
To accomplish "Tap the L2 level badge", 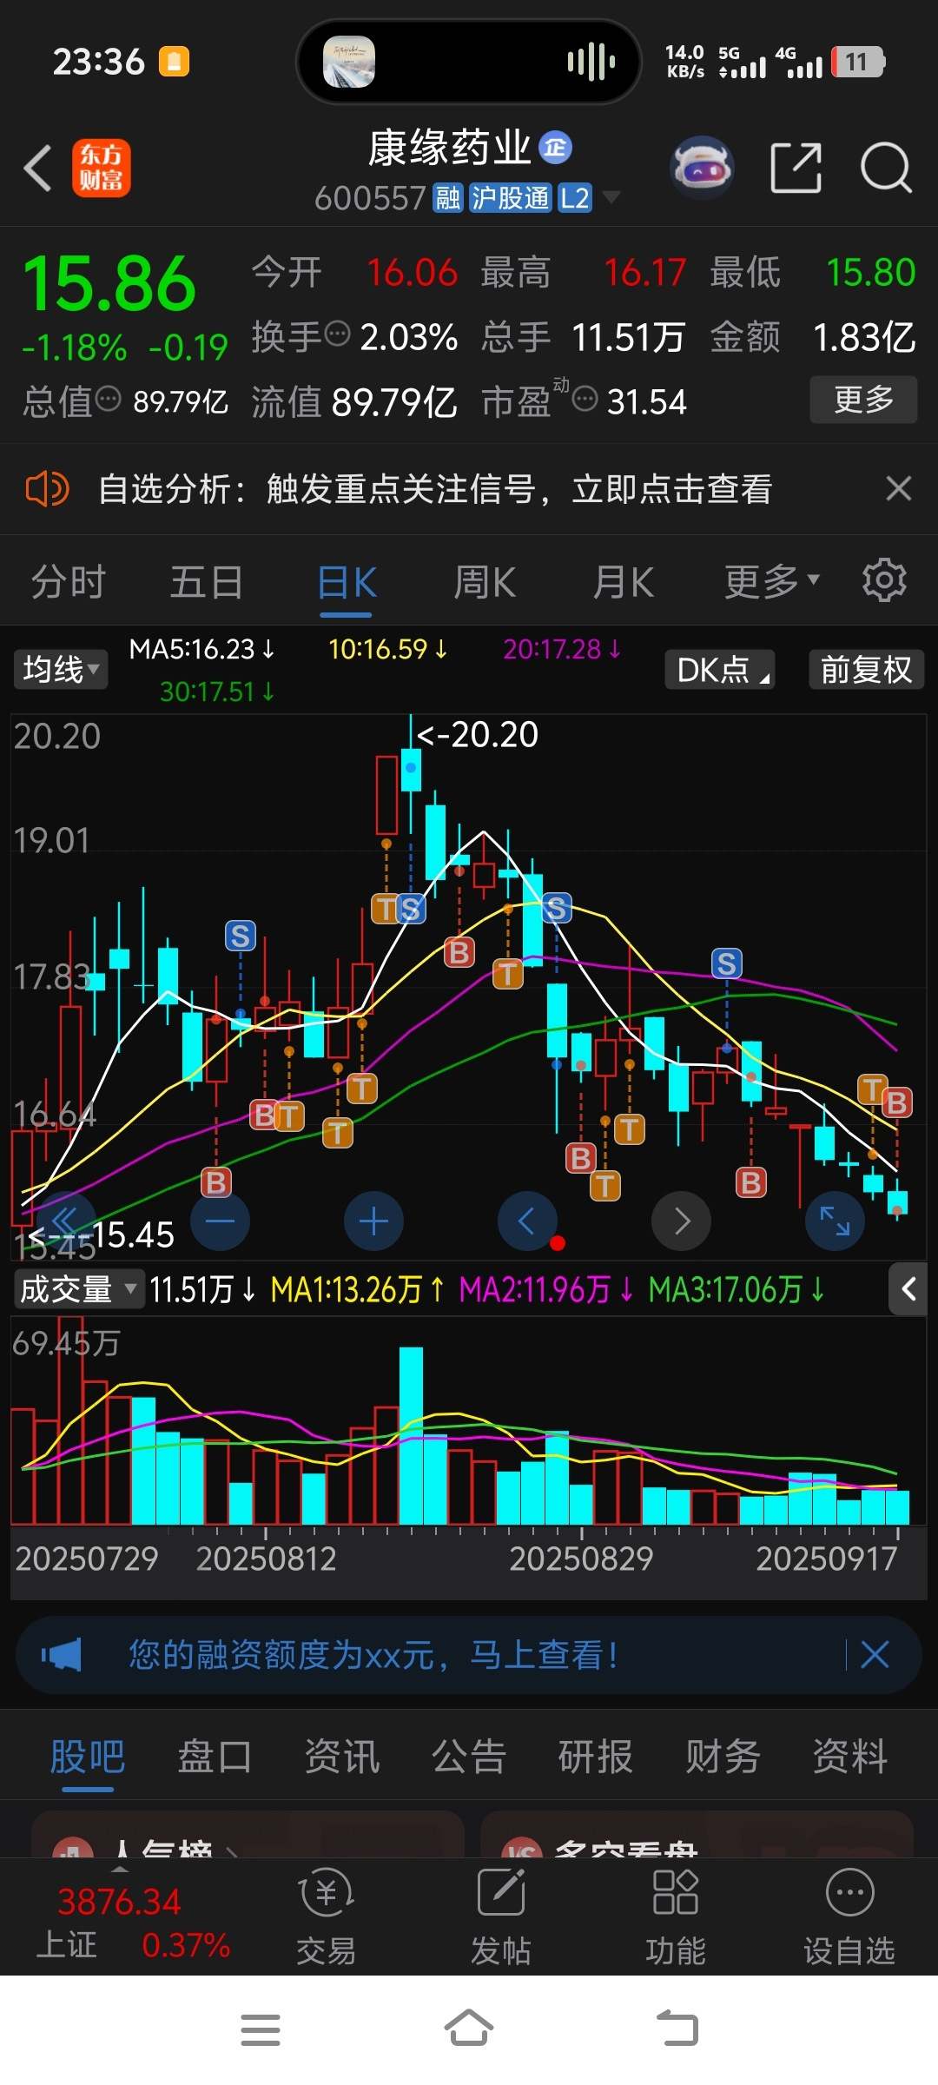I will [574, 198].
